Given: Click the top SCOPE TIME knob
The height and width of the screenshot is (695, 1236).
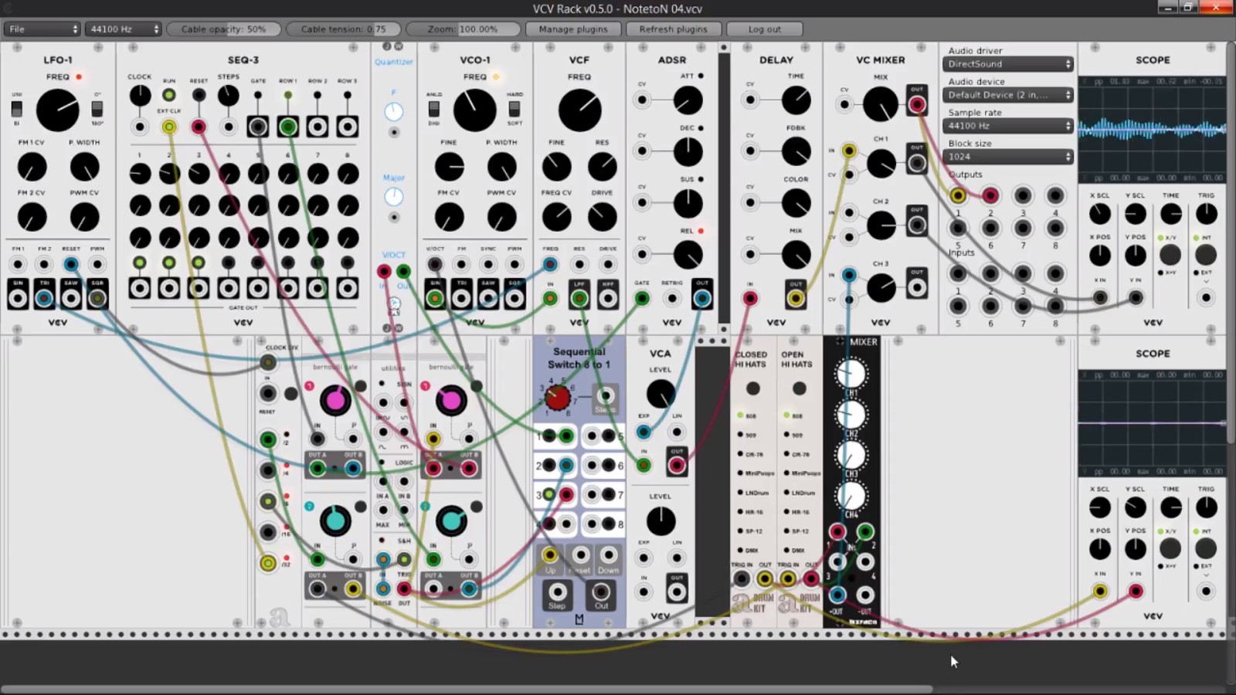Looking at the screenshot, I should click(x=1170, y=214).
